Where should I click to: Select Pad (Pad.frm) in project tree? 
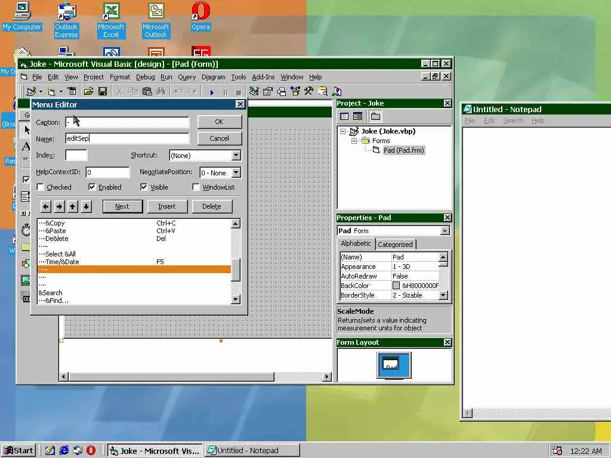[404, 150]
